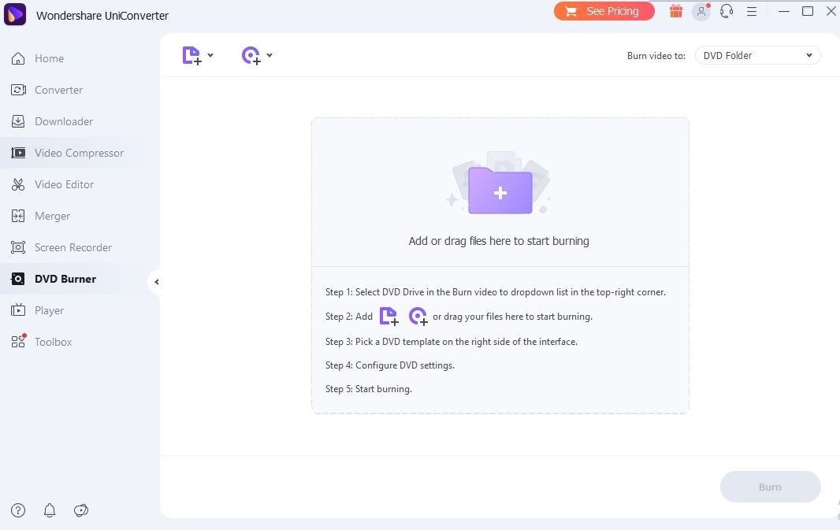Open the Video Compressor section
Viewport: 840px width, 530px height.
(80, 153)
